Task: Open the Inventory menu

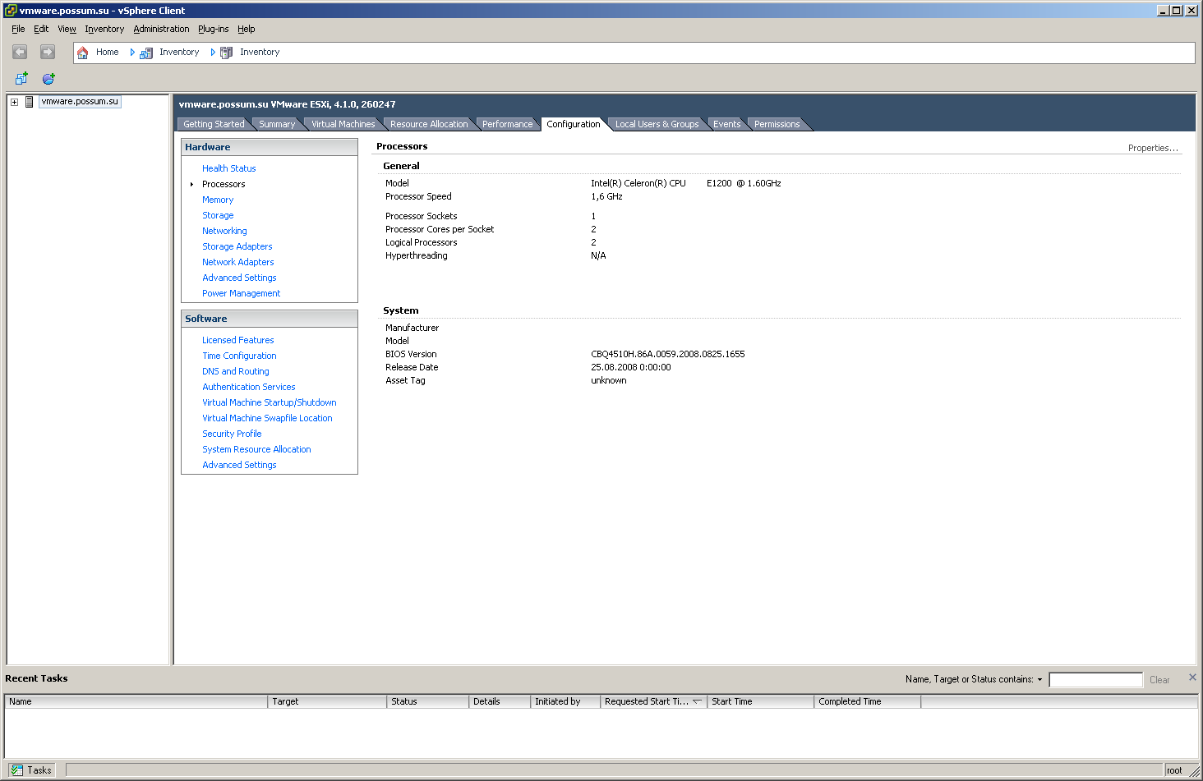Action: click(x=104, y=29)
